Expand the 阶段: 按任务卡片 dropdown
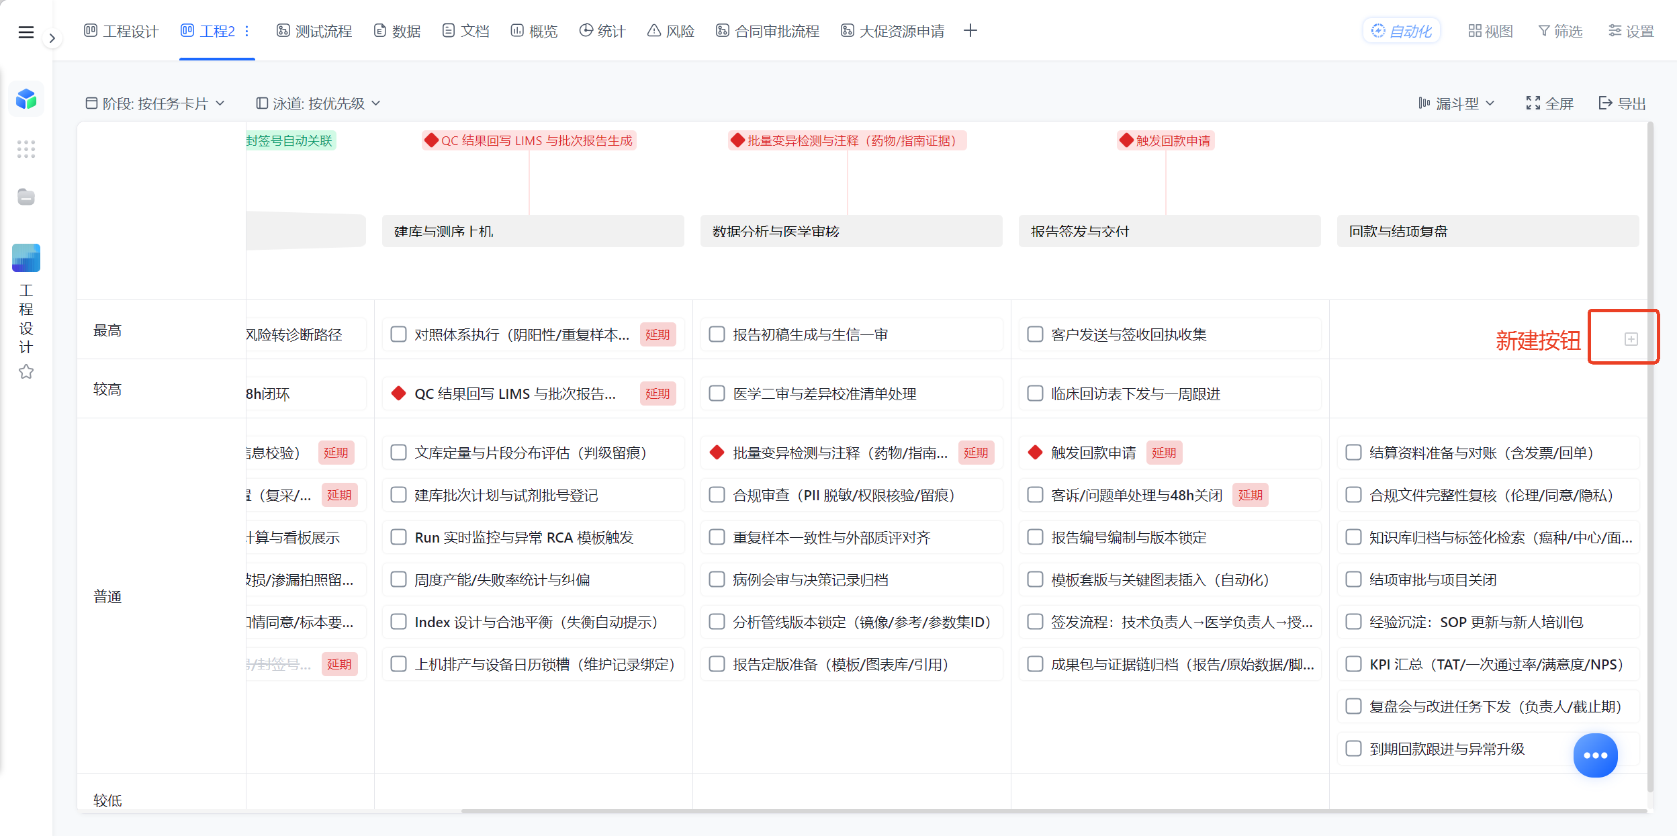 tap(155, 103)
